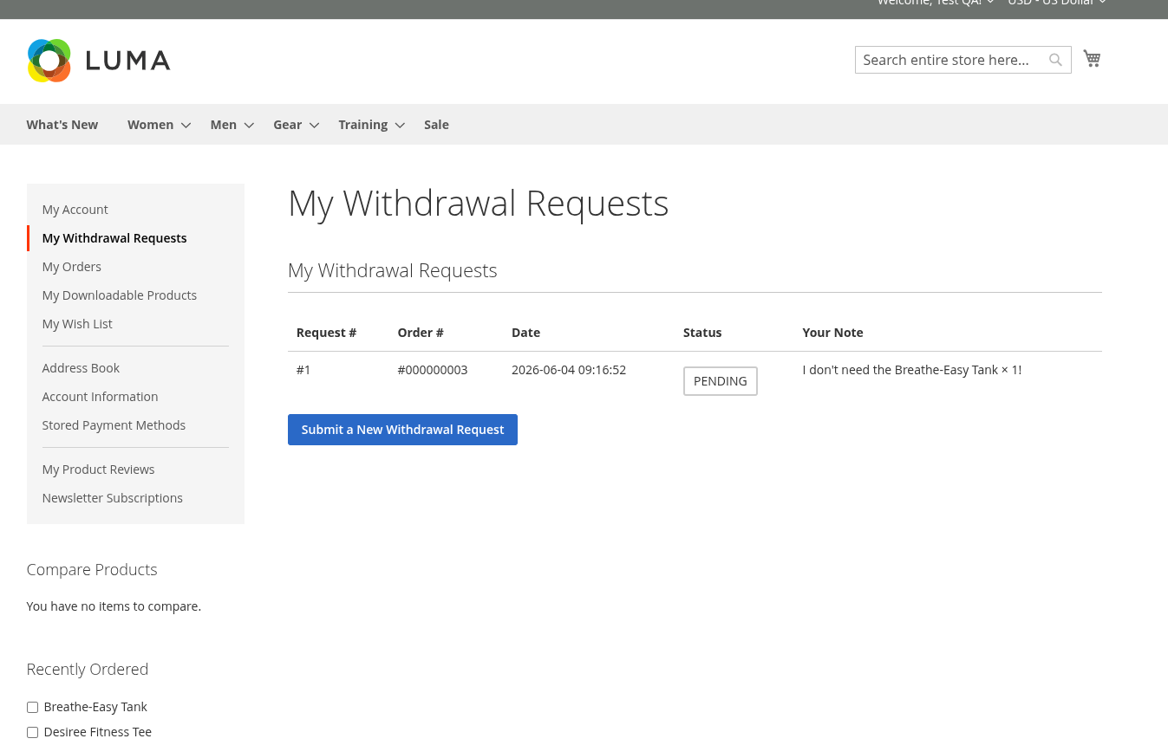
Task: Open My Wish List
Action: pyautogui.click(x=77, y=324)
